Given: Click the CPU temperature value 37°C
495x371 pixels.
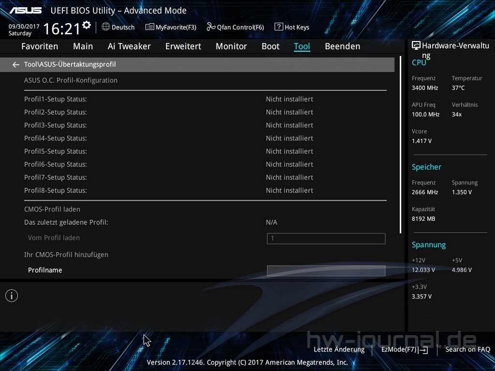Looking at the screenshot, I should (x=458, y=88).
